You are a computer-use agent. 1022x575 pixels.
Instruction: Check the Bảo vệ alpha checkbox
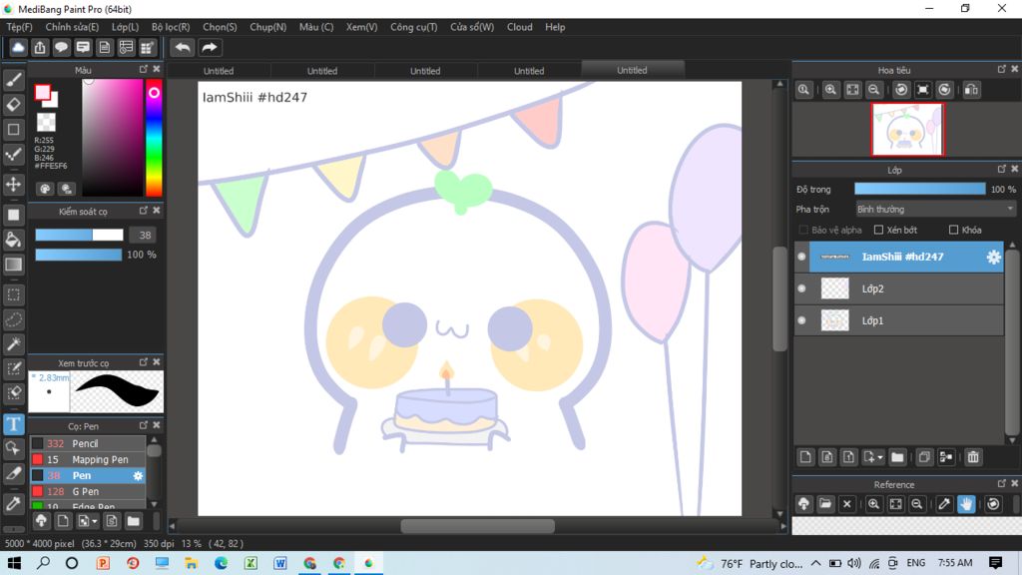[803, 231]
